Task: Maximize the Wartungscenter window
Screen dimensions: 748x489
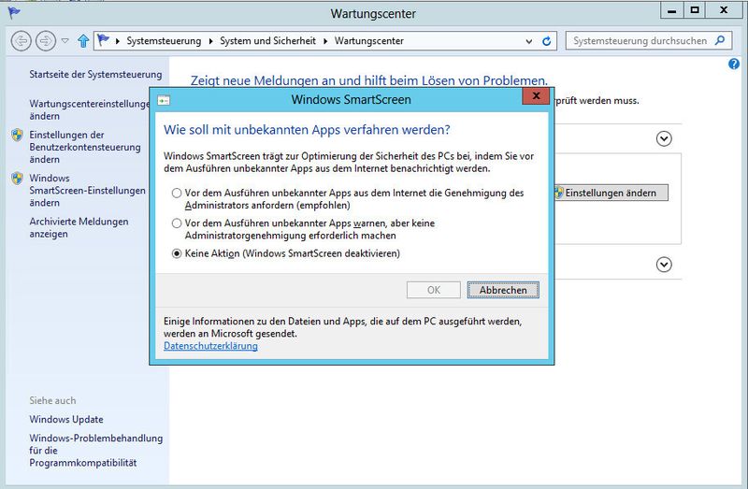Action: (x=695, y=10)
